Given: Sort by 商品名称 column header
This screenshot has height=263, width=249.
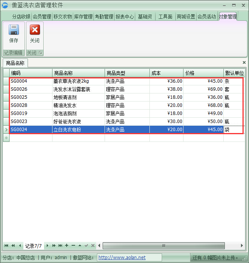Looking at the screenshot, I should pos(79,73).
